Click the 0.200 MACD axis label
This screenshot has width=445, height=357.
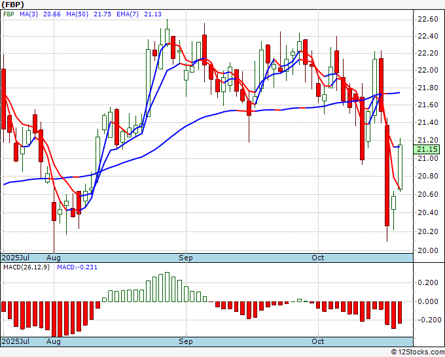pos(428,282)
